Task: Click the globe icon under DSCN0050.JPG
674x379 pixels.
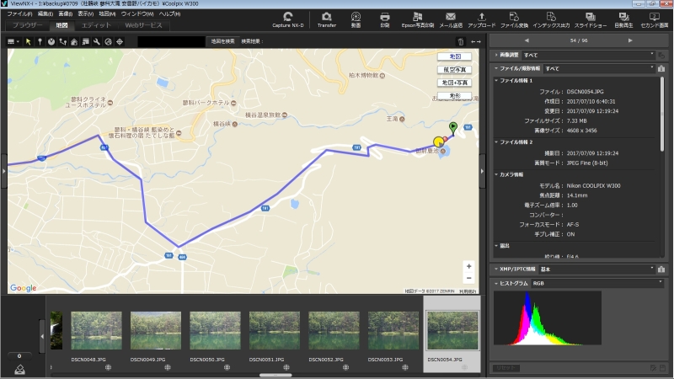Action: click(x=227, y=367)
